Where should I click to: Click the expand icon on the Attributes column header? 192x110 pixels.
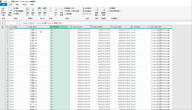pos(149,27)
